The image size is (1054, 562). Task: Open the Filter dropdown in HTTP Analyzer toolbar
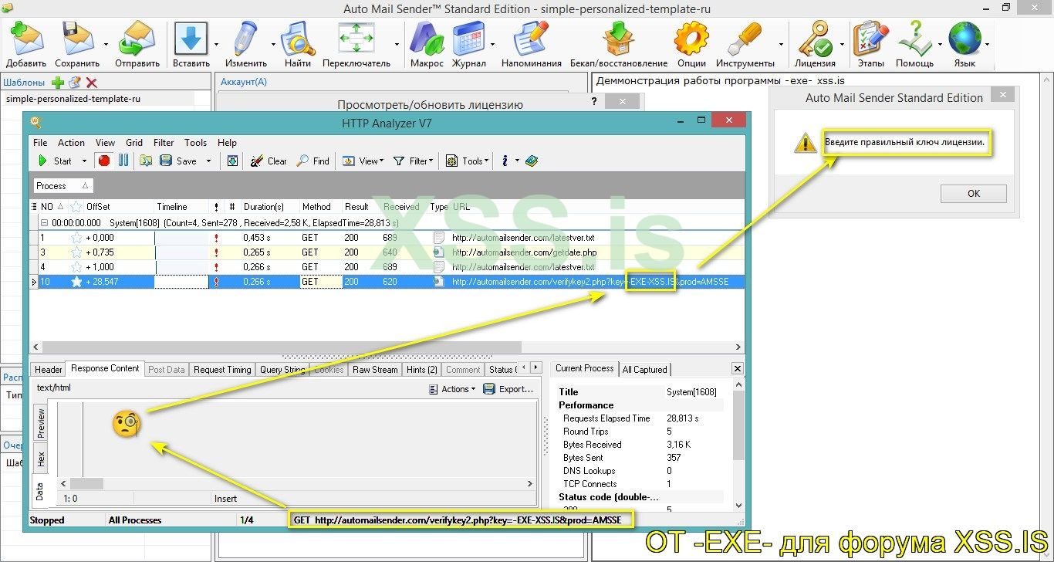(414, 161)
